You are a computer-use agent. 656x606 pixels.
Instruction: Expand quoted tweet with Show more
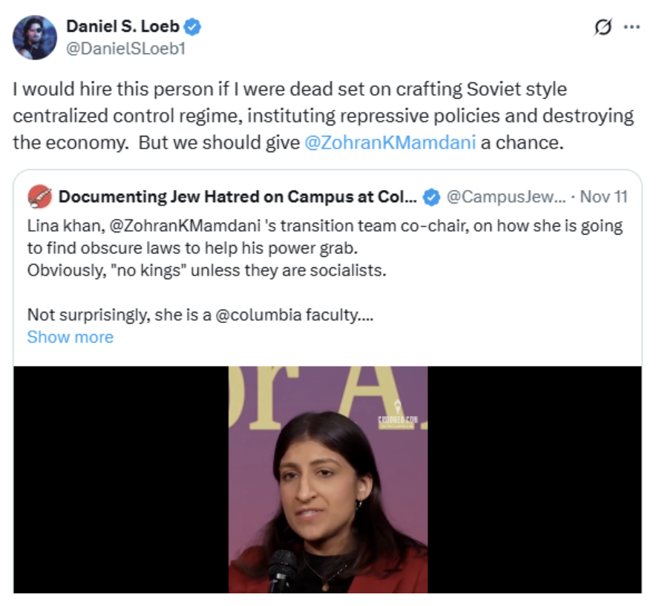(x=70, y=337)
